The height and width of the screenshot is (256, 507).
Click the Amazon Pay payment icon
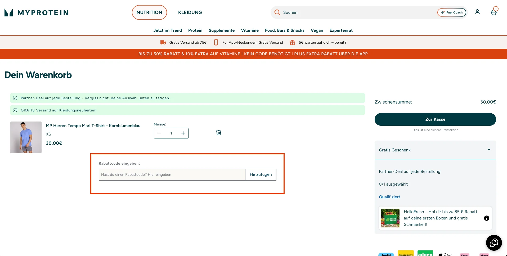pos(406,253)
